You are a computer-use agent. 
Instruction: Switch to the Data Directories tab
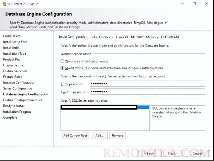pyautogui.click(x=102, y=37)
